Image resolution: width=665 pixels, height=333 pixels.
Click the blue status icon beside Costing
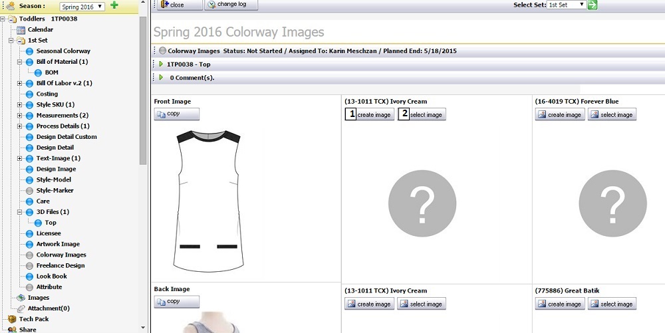(x=29, y=94)
